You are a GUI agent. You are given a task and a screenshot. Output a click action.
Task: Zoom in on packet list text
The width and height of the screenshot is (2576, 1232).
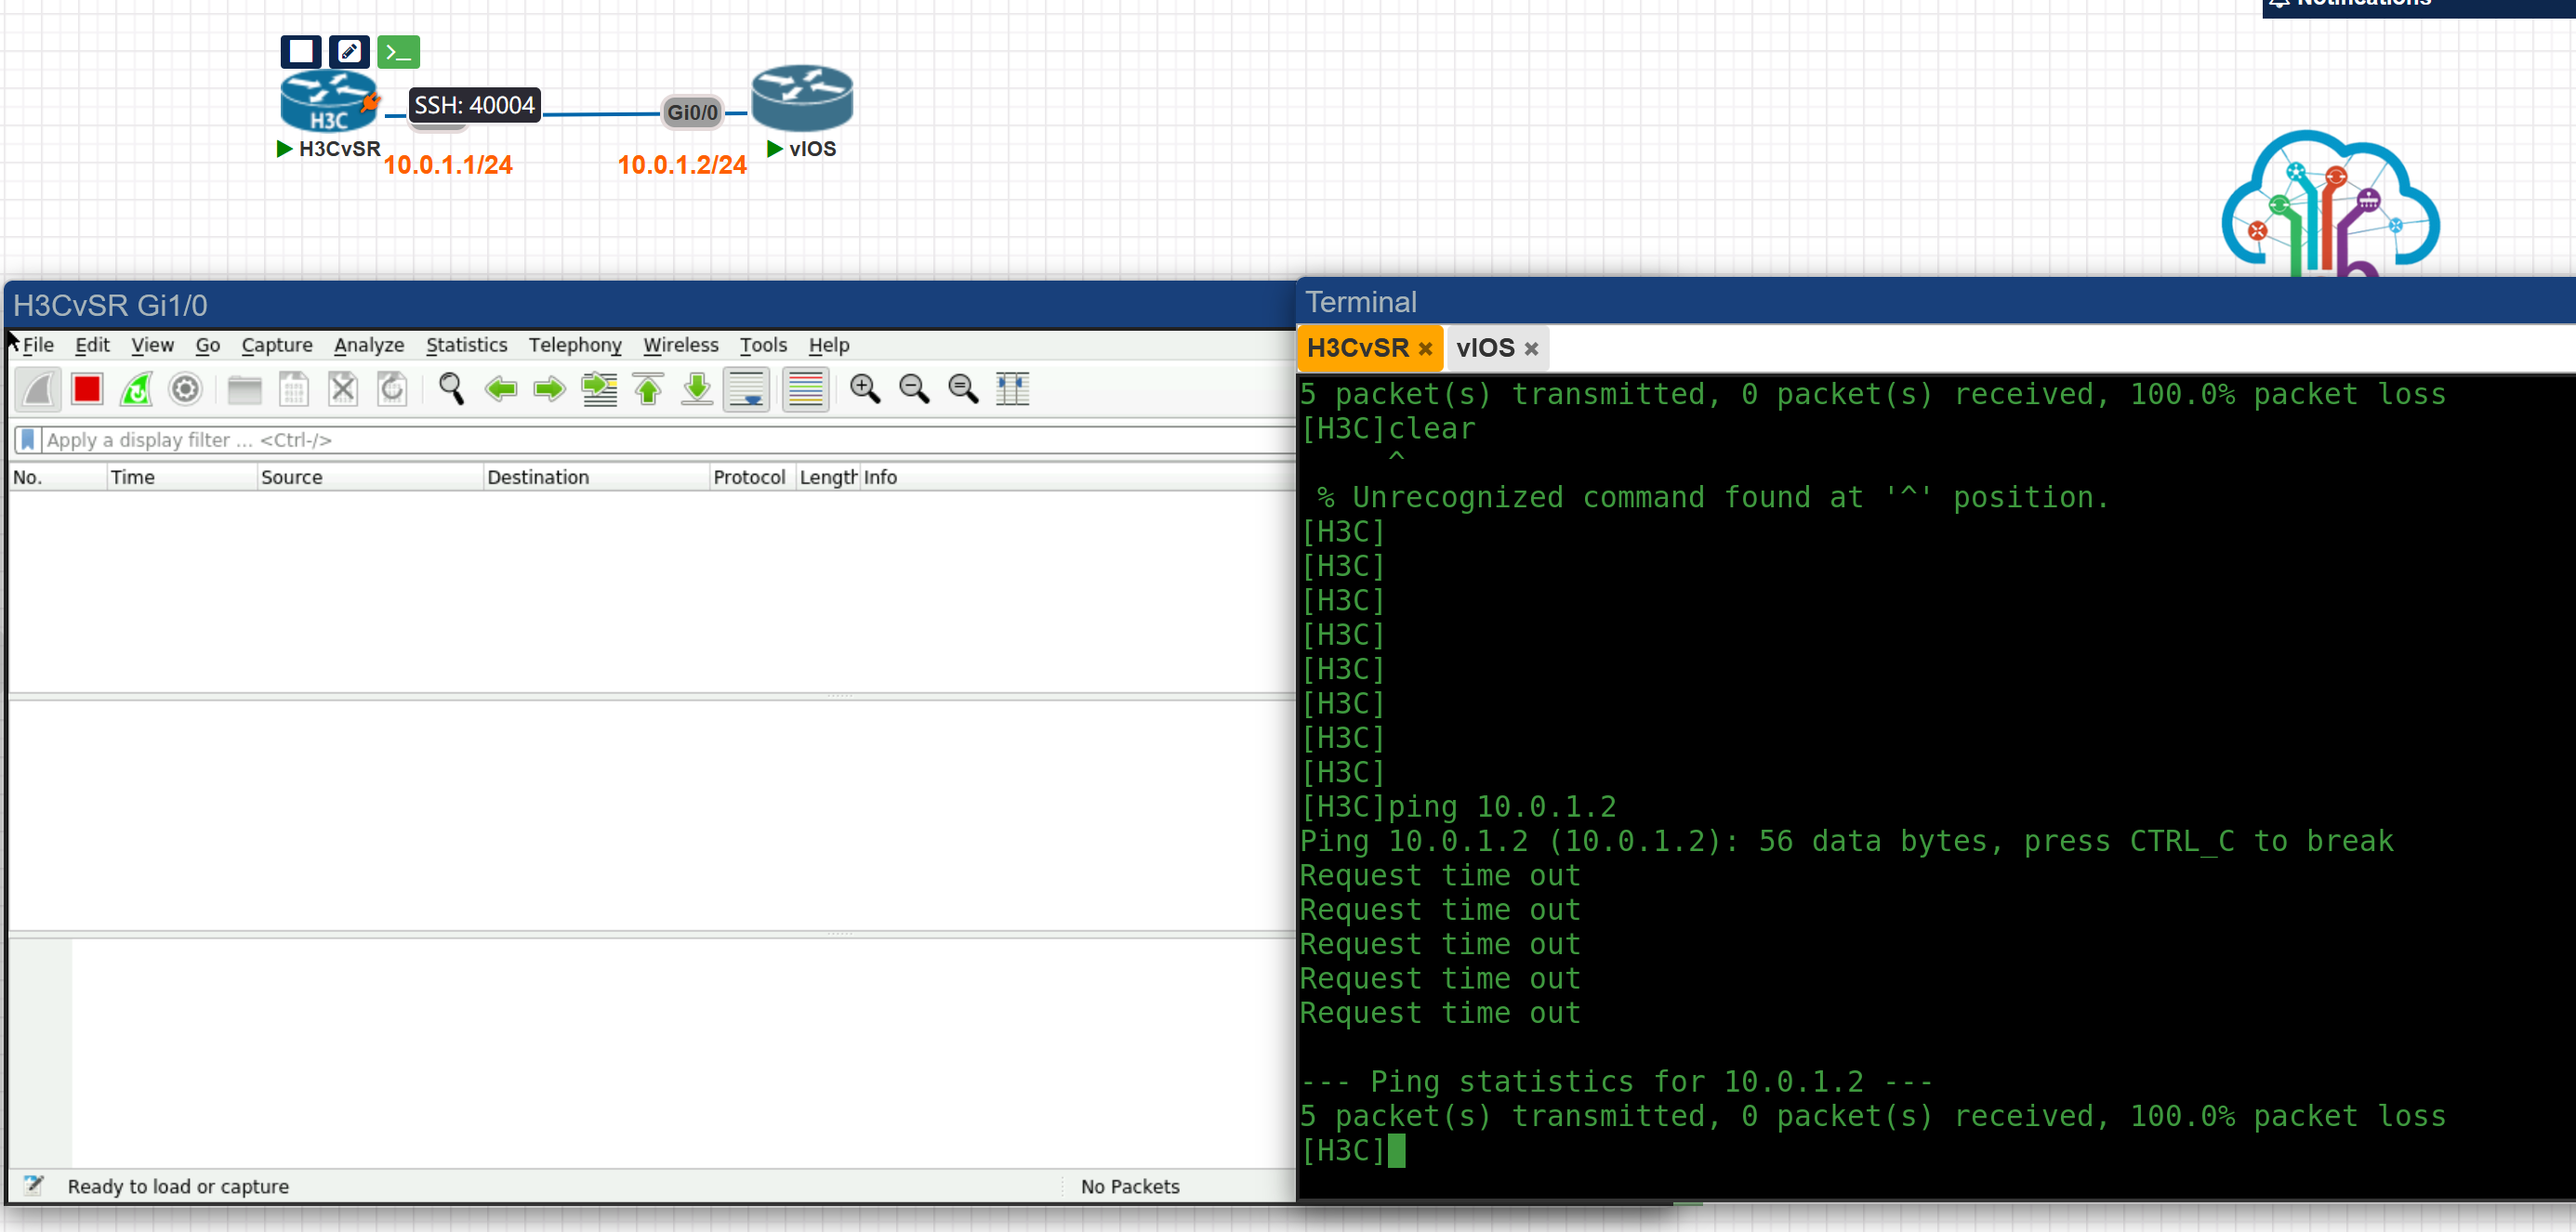click(x=865, y=388)
